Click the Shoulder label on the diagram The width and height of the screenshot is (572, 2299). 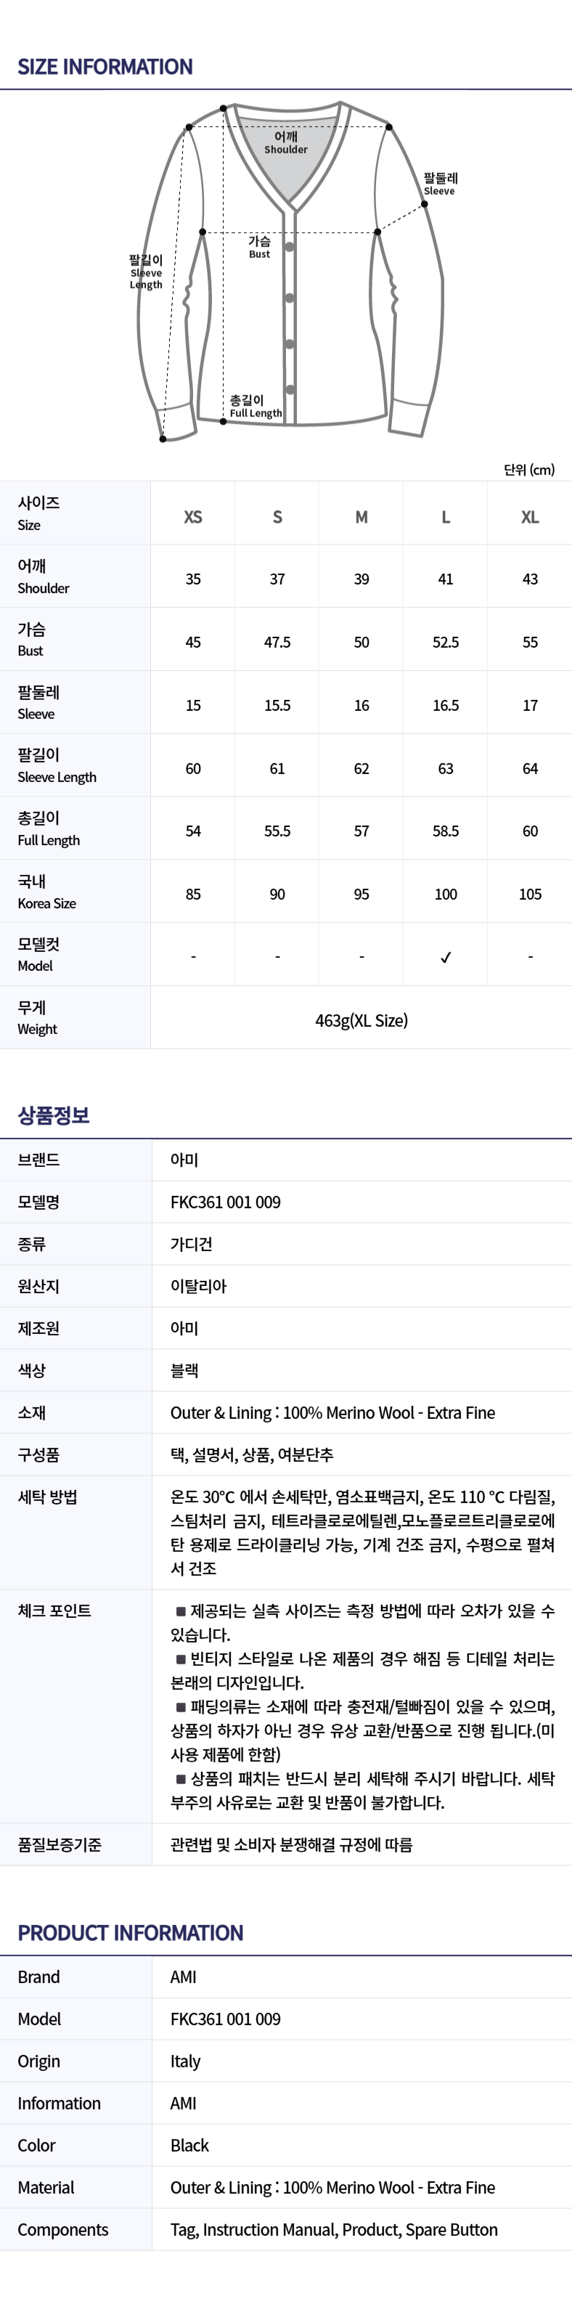tap(285, 143)
